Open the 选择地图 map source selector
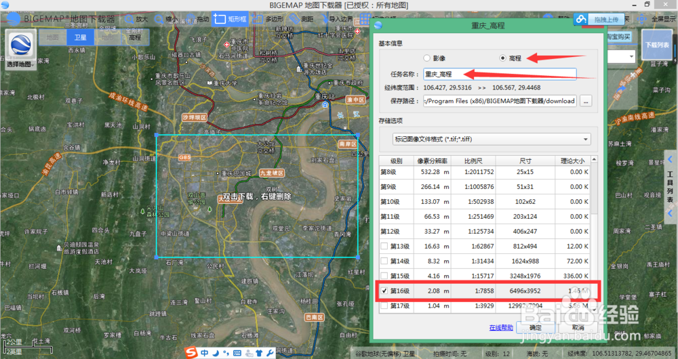The height and width of the screenshot is (359, 678). point(21,49)
